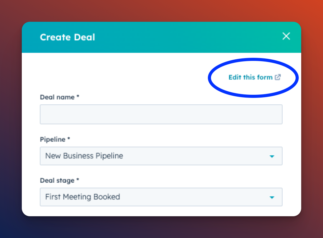Viewport: 323px width, 238px height.
Task: Click the teal header bar of dialog
Action: click(x=187, y=37)
